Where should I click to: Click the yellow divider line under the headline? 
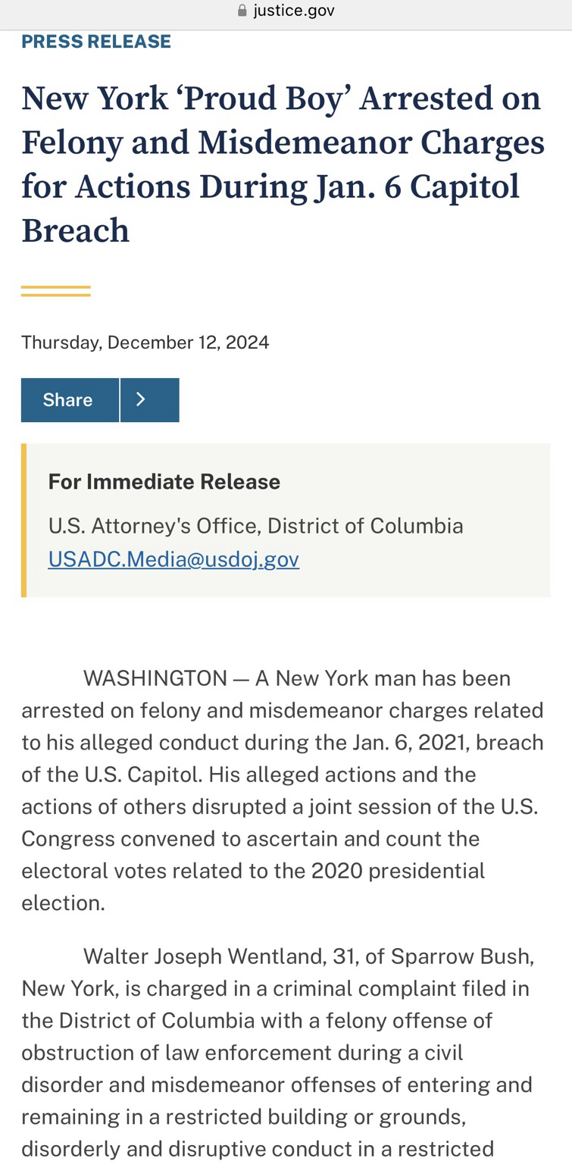pos(56,291)
